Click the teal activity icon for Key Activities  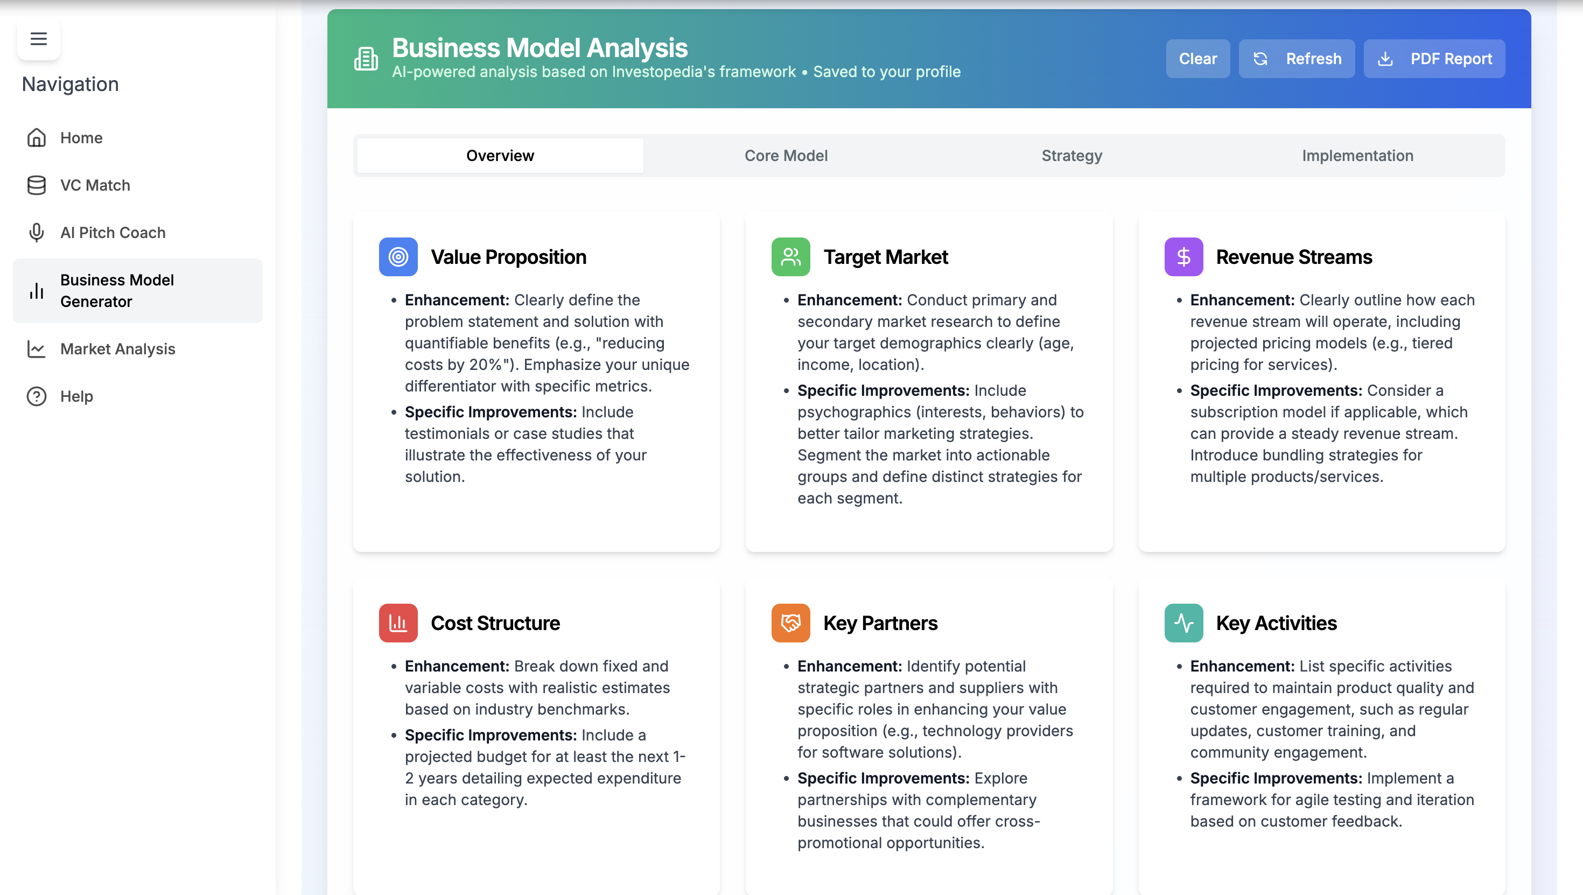pos(1183,623)
